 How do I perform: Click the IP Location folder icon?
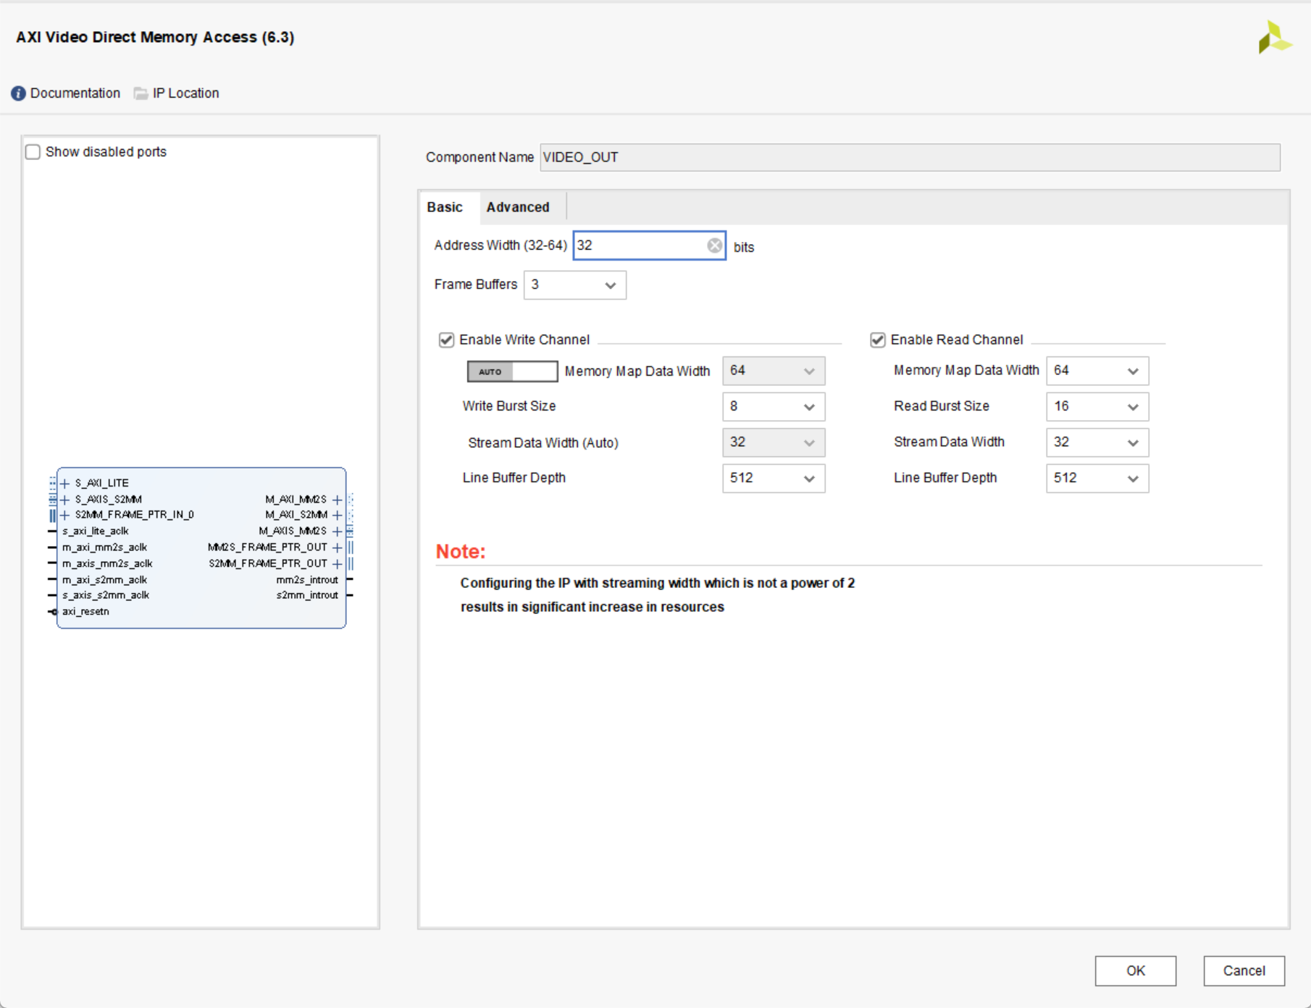(x=141, y=93)
